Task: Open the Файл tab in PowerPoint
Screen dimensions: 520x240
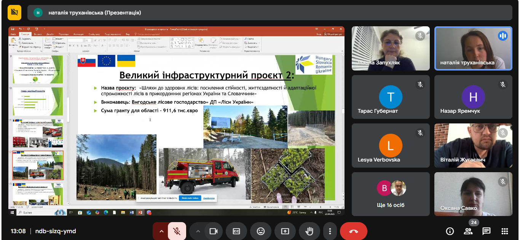Action: [14, 34]
